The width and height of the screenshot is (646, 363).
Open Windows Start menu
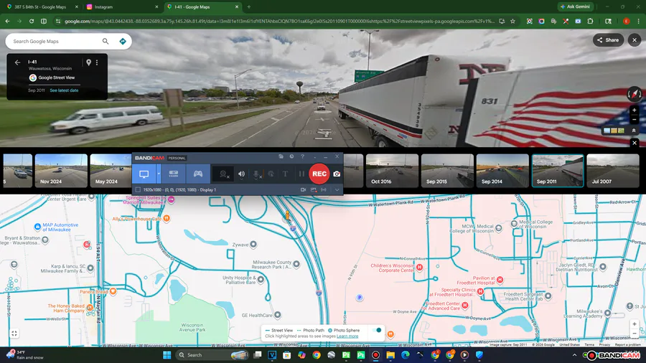[167, 355]
